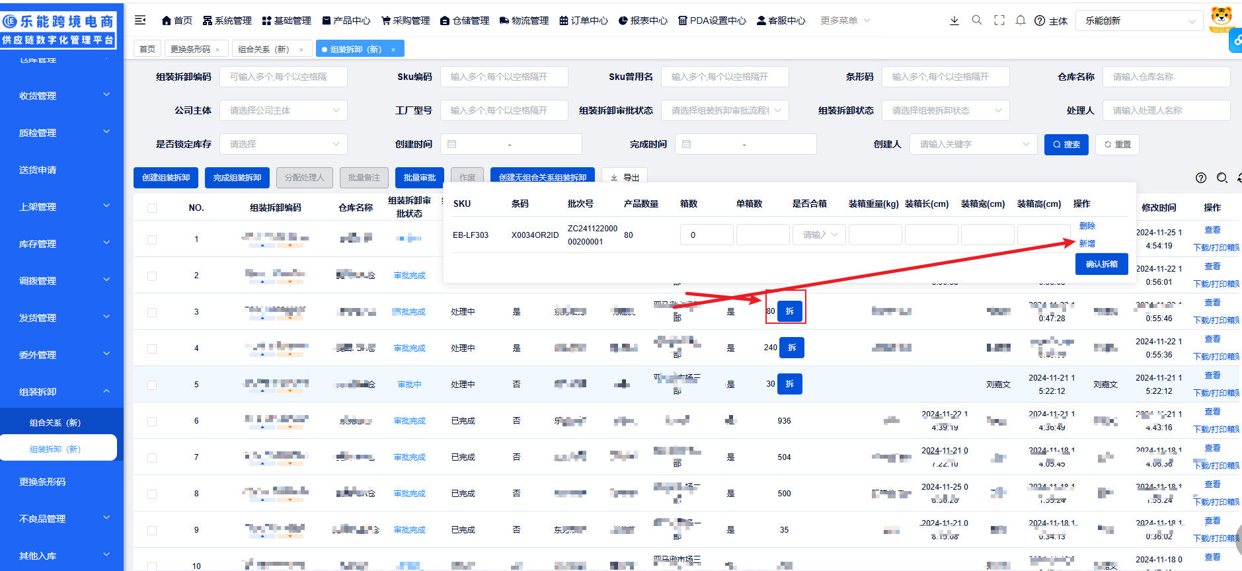The height and width of the screenshot is (571, 1242).
Task: Tick the checkbox for row 3
Action: 152,312
